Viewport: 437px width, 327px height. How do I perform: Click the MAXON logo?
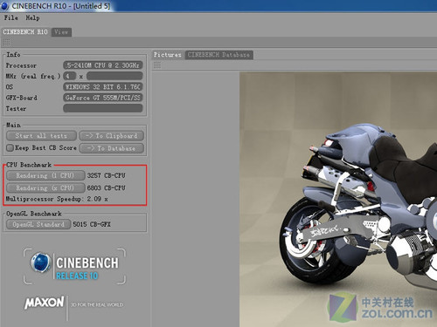coord(45,303)
